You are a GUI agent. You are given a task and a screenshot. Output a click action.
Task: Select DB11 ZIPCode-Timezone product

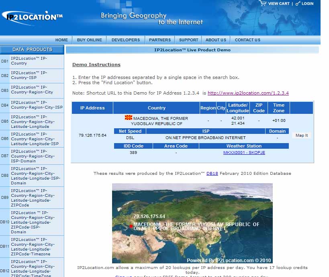(x=32, y=247)
